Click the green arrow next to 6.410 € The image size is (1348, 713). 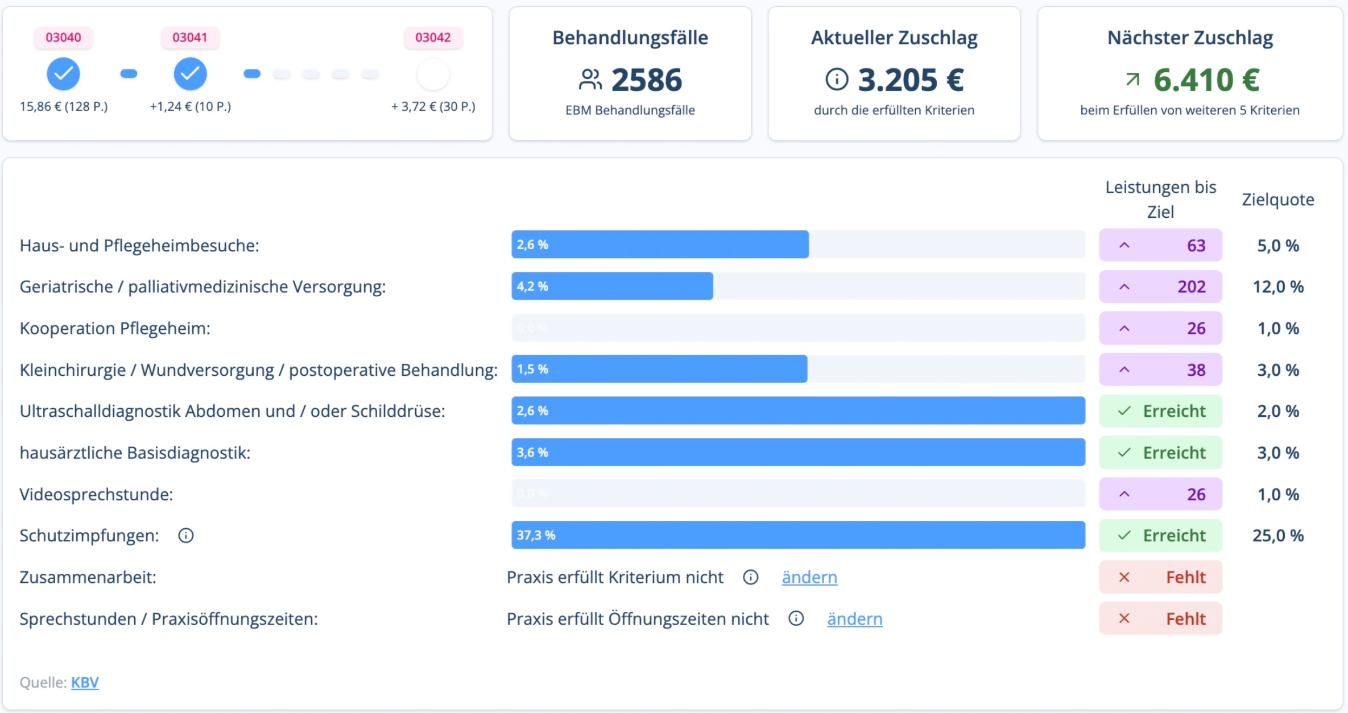coord(1132,80)
